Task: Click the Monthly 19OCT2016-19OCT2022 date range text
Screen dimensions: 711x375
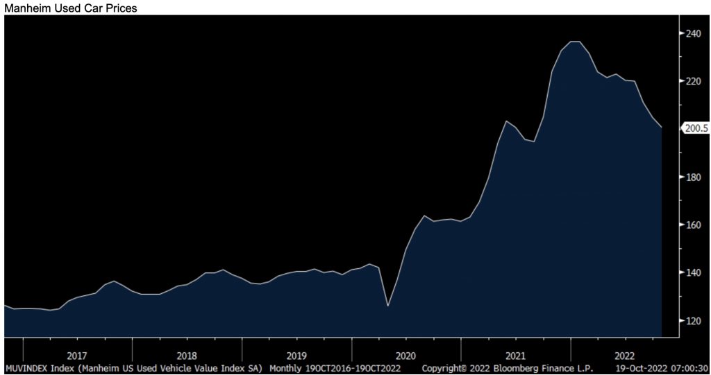Action: [335, 367]
